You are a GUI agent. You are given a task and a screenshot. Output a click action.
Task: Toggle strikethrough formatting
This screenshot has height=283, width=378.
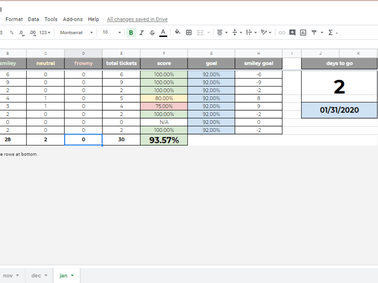tap(152, 33)
